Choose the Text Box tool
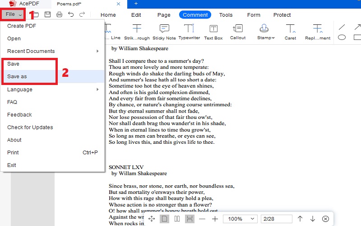361x226 pixels. coord(213,32)
